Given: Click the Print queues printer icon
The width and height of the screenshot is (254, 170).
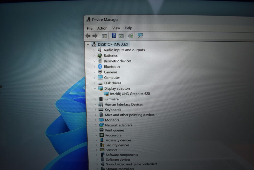Looking at the screenshot, I should pyautogui.click(x=102, y=130).
